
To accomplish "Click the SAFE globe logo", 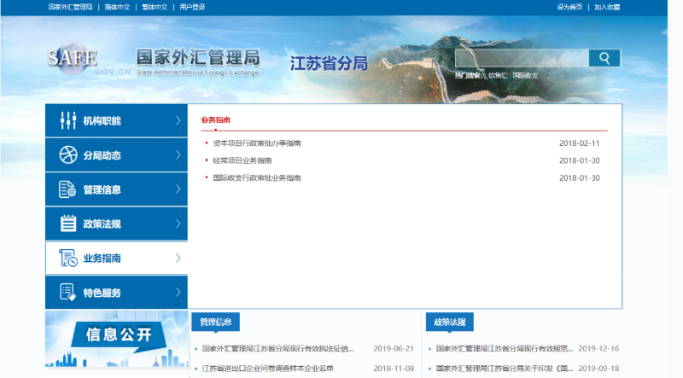I will click(x=72, y=59).
